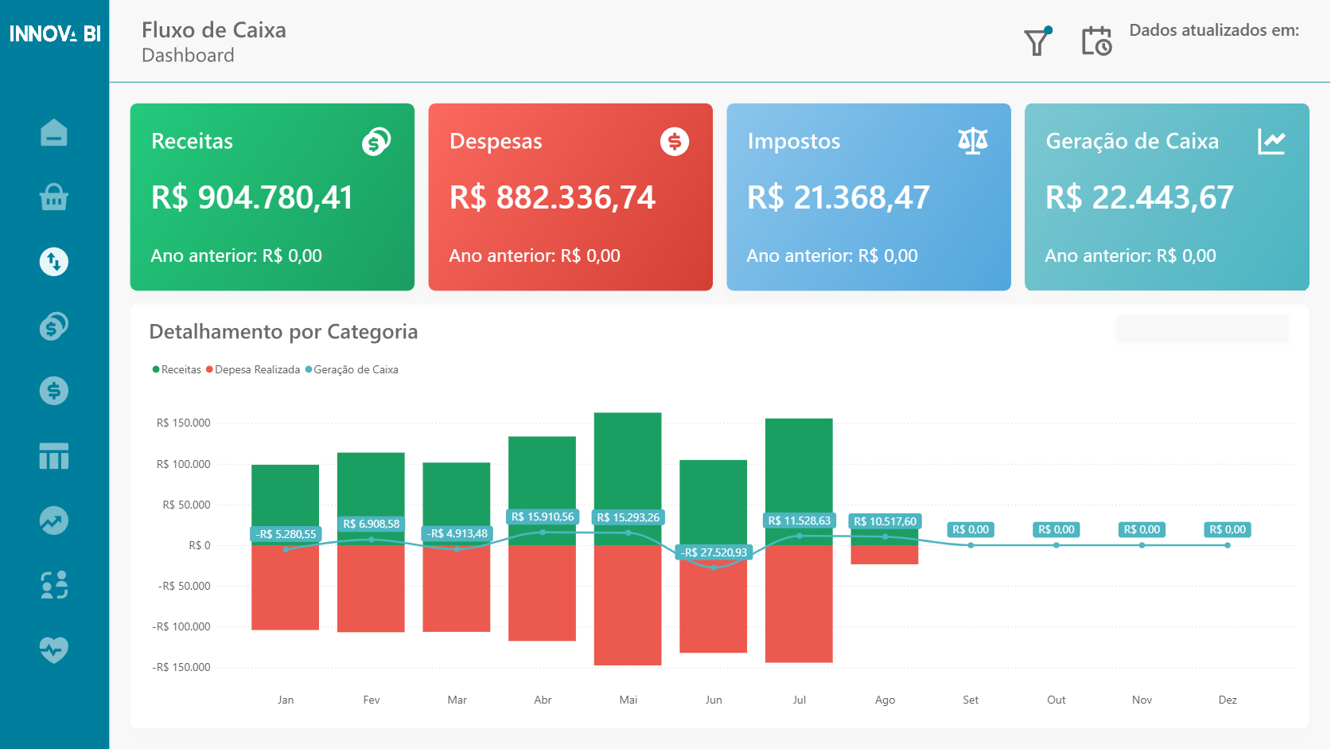The height and width of the screenshot is (749, 1331).
Task: Navigate to Home using sidebar icon
Action: (53, 133)
